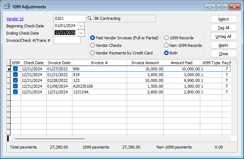Click the Vendor Id lookup magnifier icon
This screenshot has width=244, height=159.
tap(89, 18)
